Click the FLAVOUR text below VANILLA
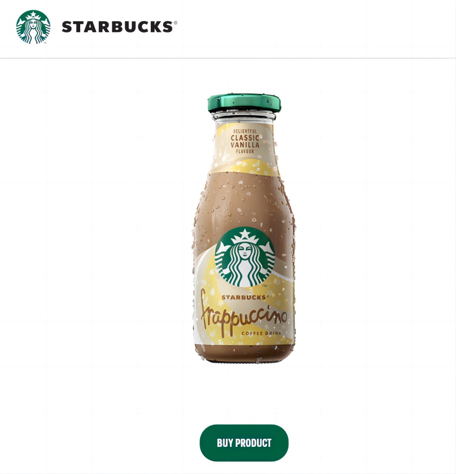 tap(245, 151)
